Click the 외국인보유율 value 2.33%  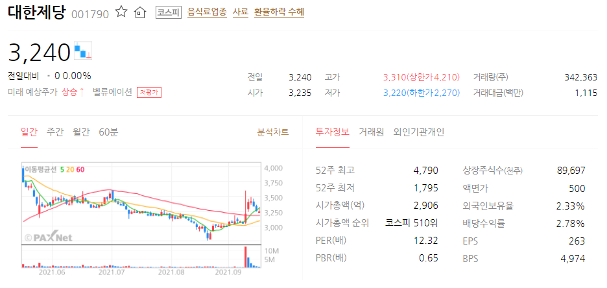[571, 206]
